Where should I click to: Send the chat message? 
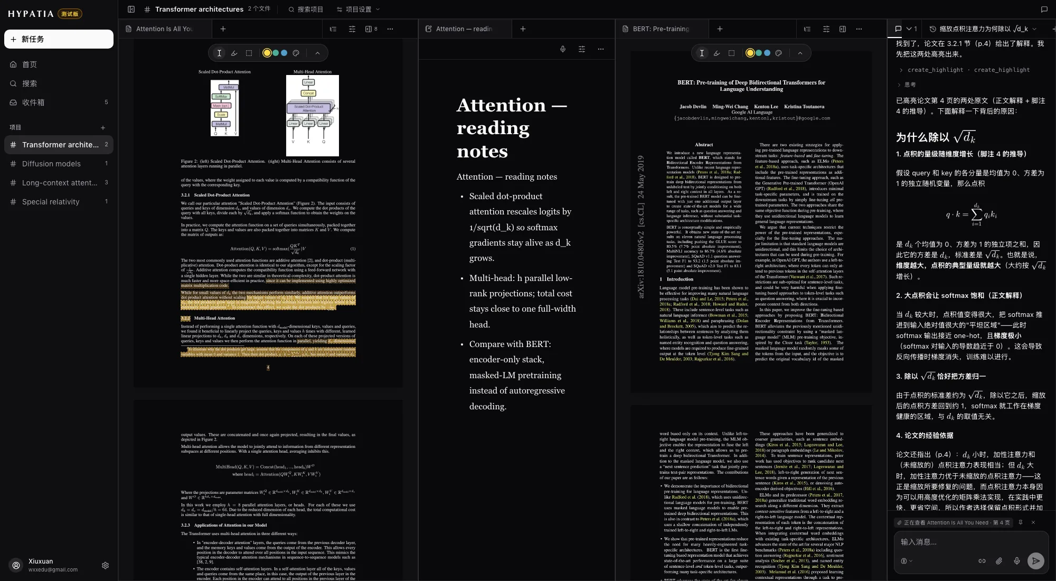pyautogui.click(x=1036, y=561)
